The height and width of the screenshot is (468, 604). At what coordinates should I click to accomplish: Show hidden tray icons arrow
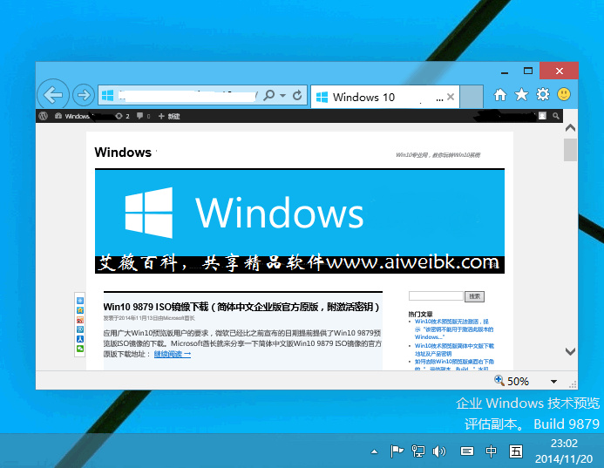click(374, 451)
